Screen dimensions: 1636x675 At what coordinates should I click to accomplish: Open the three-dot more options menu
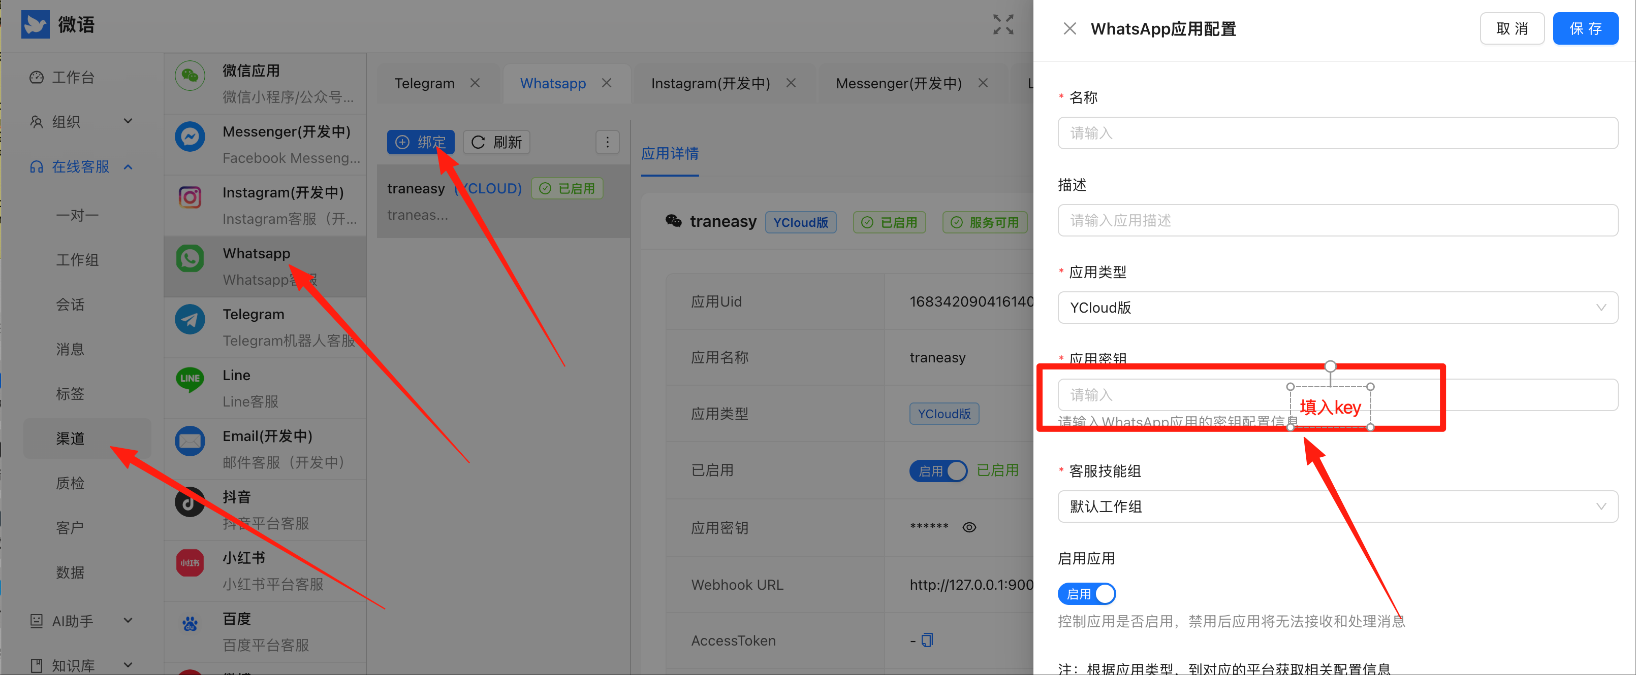[x=607, y=142]
